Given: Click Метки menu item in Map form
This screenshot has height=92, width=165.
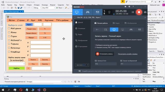Looking at the screenshot, I should (x=12, y=20).
